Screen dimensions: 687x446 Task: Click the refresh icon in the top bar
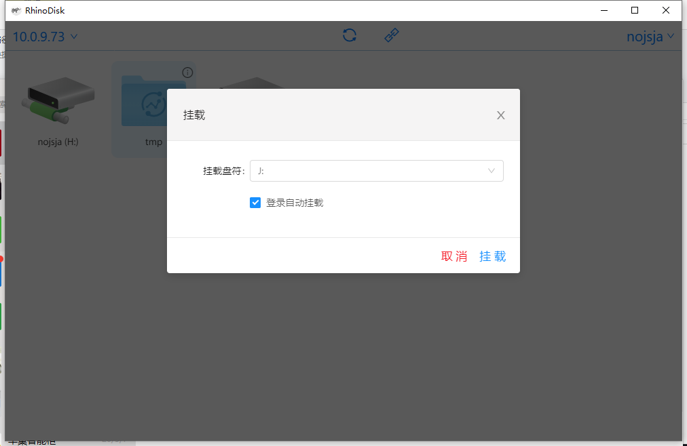[x=350, y=35]
